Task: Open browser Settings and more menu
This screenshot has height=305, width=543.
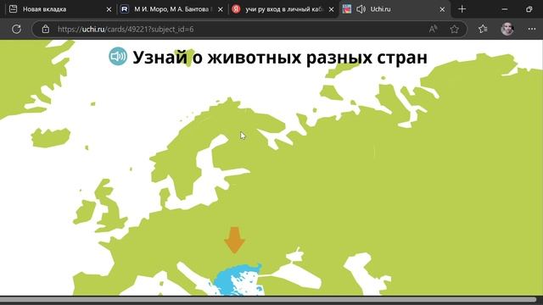Action: pyautogui.click(x=532, y=29)
